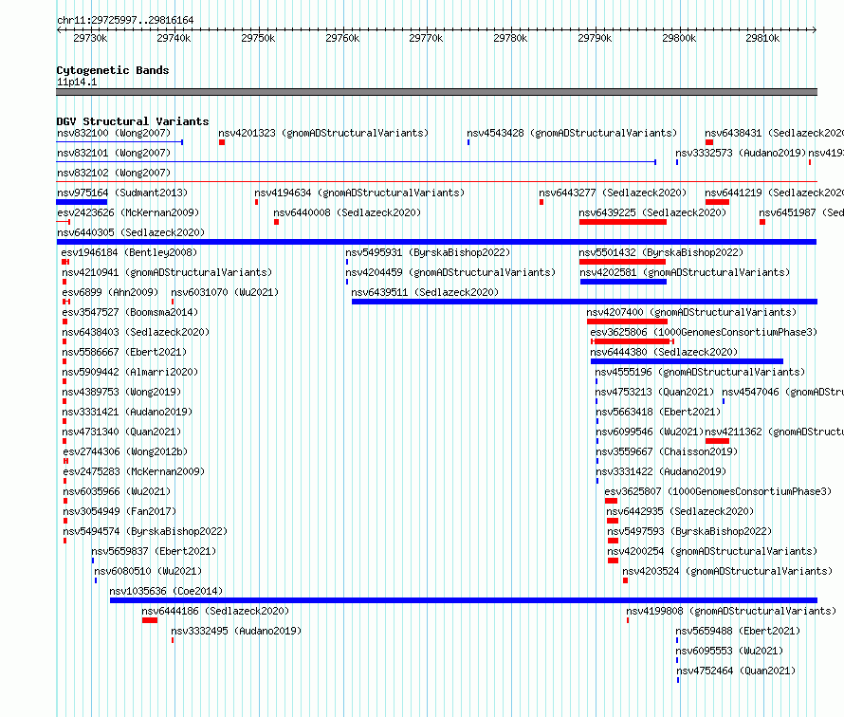
Task: Click the nsv832100 (Wong2007) variant label
Action: click(x=114, y=133)
